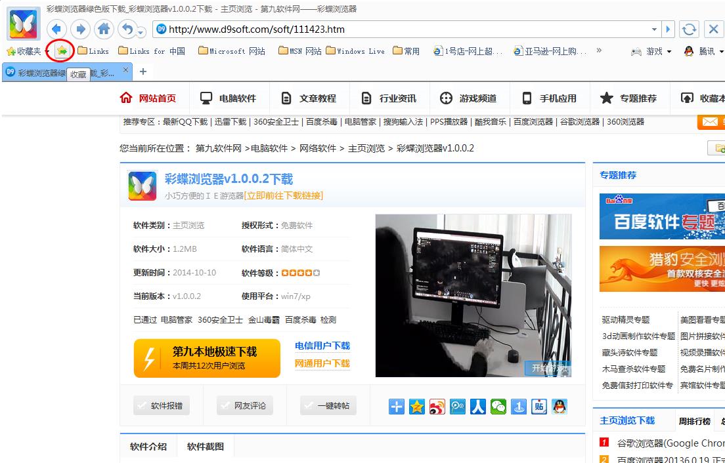
Task: Click the 网通用户下载 link
Action: [322, 364]
